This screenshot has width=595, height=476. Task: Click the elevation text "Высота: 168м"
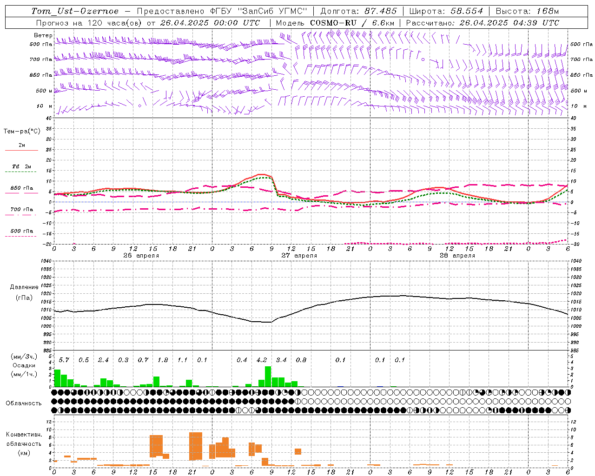point(528,11)
